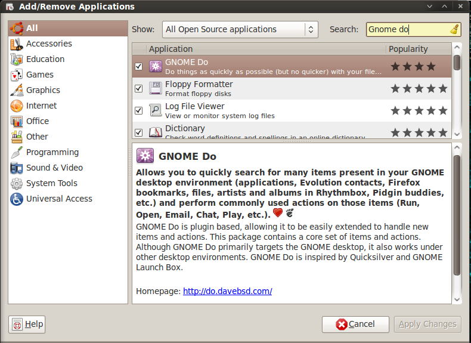Select Graphics category label

(43, 90)
